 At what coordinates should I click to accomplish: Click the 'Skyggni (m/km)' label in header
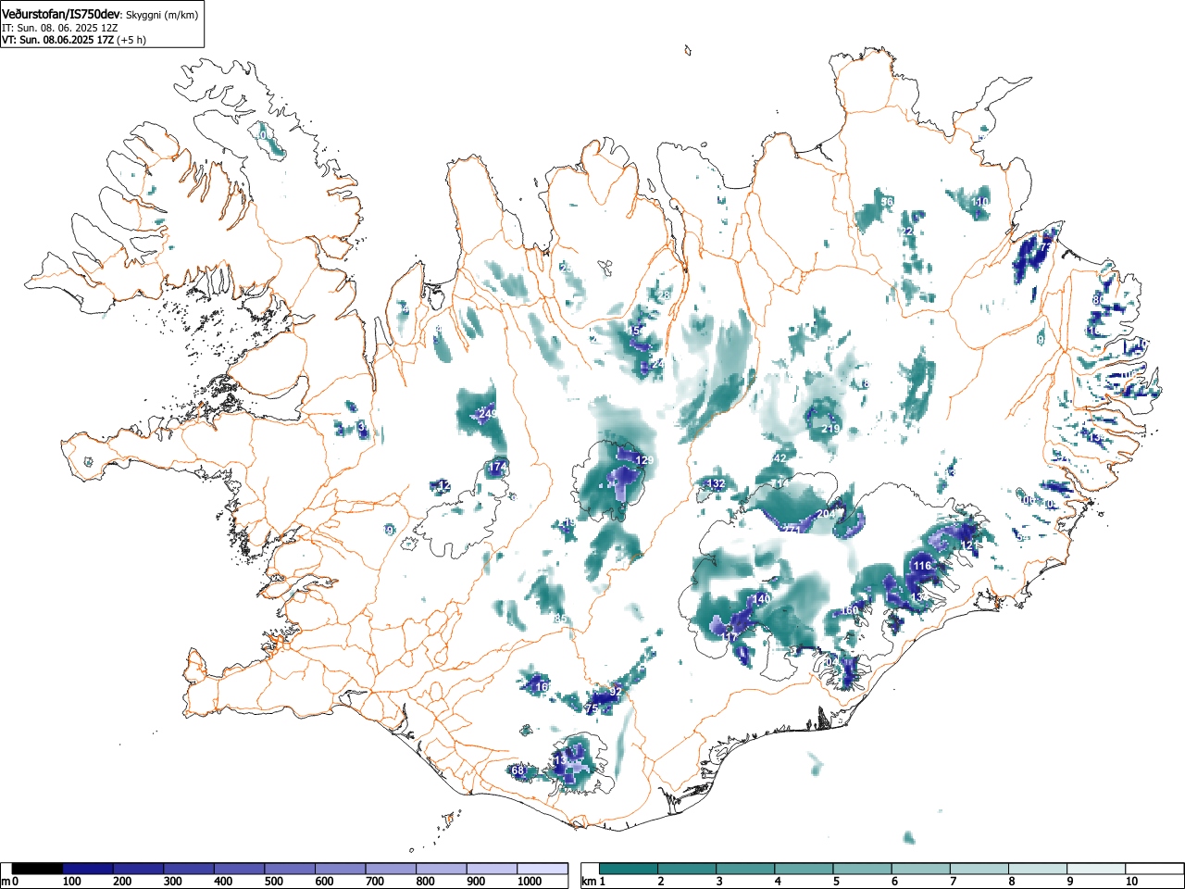[x=161, y=15]
